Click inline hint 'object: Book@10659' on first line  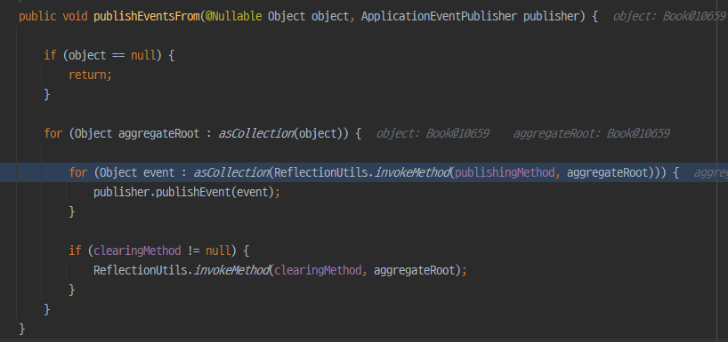[x=668, y=17]
